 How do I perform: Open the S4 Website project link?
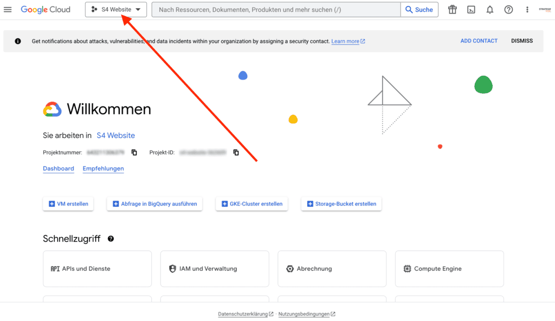click(116, 135)
